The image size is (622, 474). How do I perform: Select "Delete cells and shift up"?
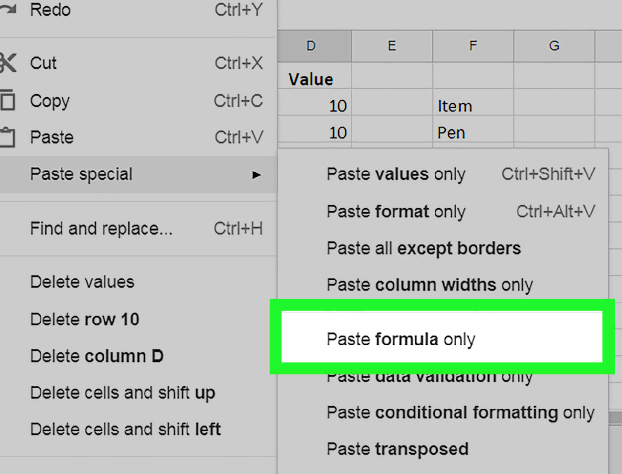pyautogui.click(x=122, y=392)
